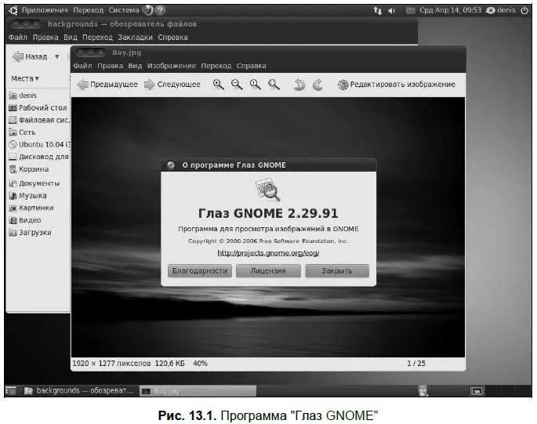Open Изображение menu in image viewer
This screenshot has height=424, width=537.
click(x=172, y=66)
